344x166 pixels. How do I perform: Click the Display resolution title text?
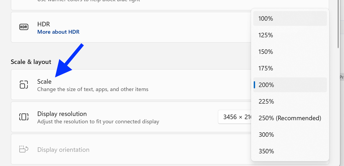(62, 114)
